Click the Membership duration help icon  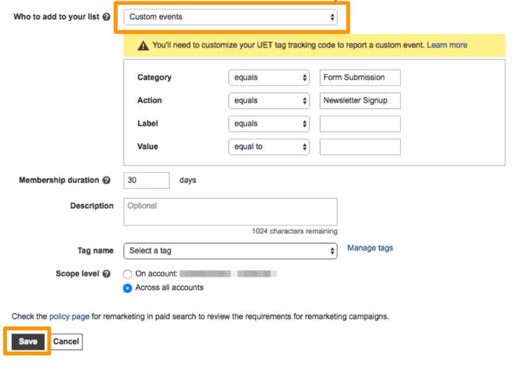[x=106, y=180]
